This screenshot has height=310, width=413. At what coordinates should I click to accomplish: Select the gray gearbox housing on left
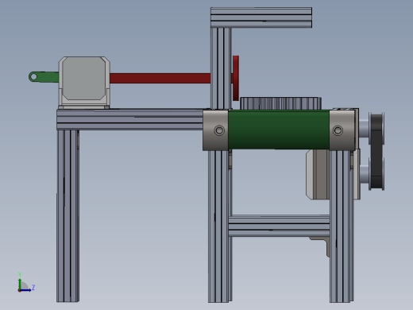coord(84,83)
